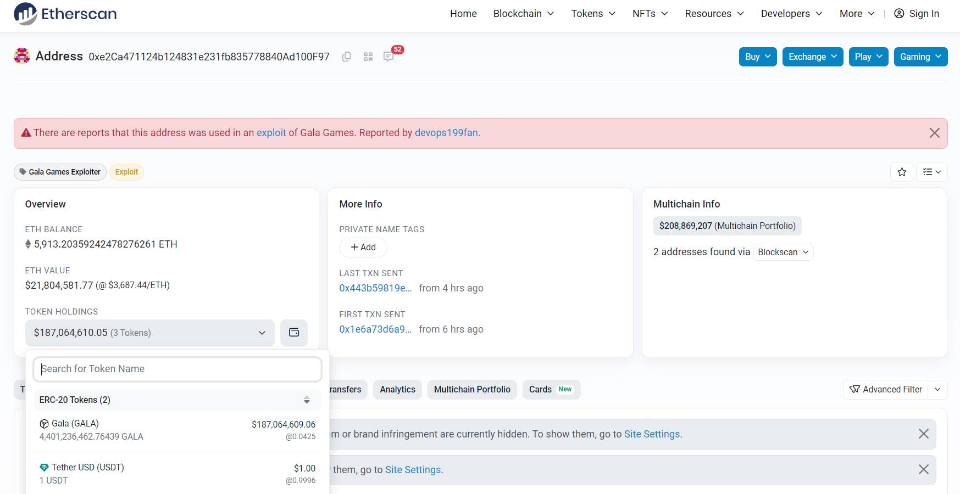
Task: Switch to the Cards tab
Action: pos(551,389)
